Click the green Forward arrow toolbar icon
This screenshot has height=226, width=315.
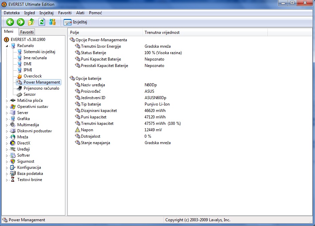pos(21,22)
